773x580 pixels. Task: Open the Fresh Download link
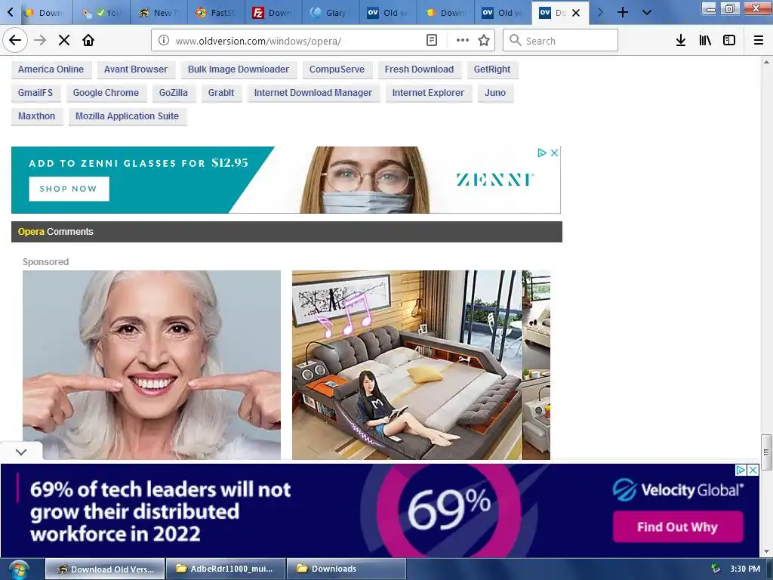(419, 69)
